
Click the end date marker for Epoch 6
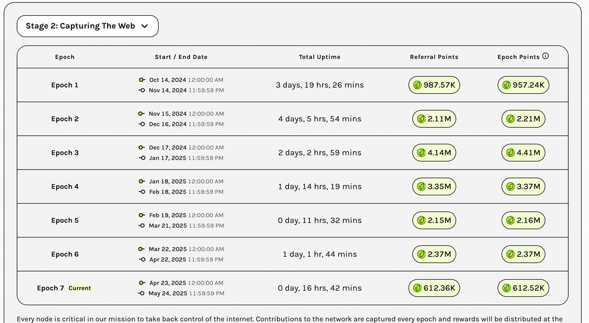tap(142, 260)
